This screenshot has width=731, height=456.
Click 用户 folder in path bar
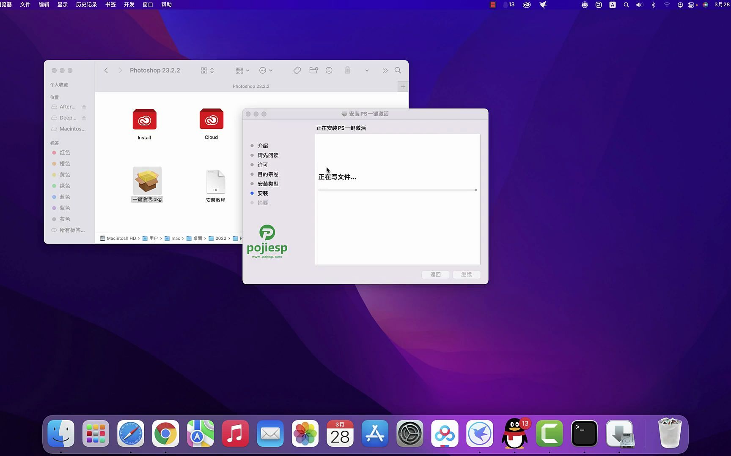pyautogui.click(x=150, y=239)
